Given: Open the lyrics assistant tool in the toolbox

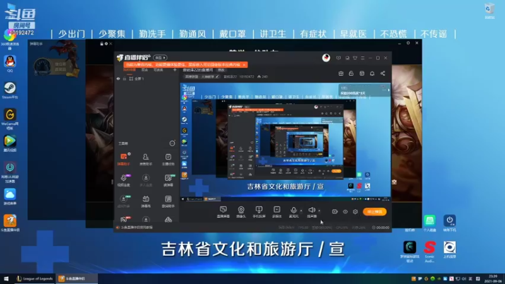Looking at the screenshot, I should pyautogui.click(x=168, y=201).
